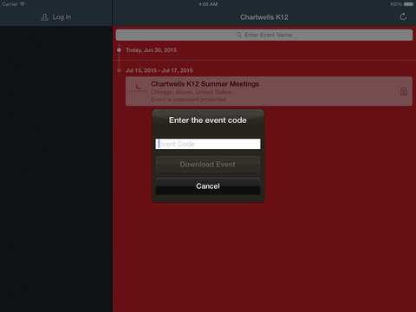Tap the battery icon in the status bar
416x312 pixels.
pyautogui.click(x=408, y=4)
